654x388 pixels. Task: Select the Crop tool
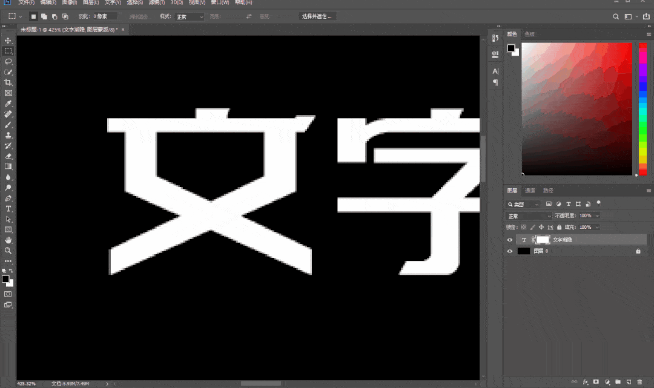[8, 82]
